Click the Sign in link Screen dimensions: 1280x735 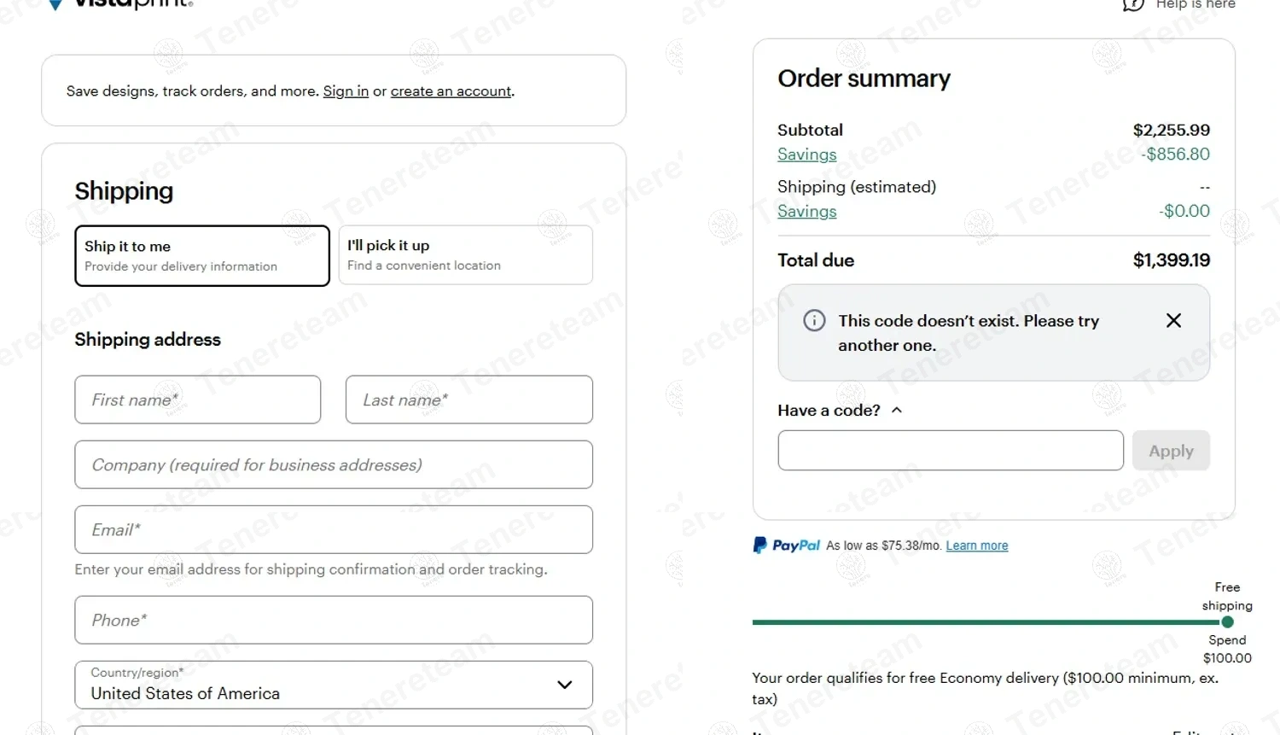point(346,91)
